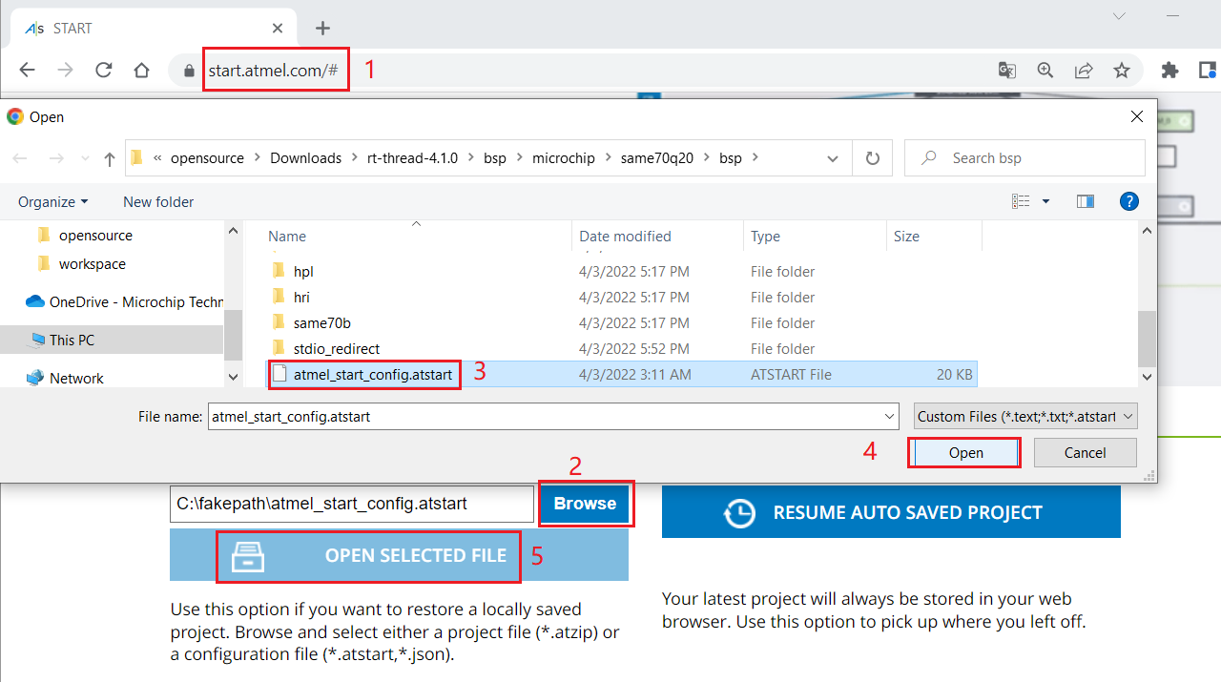
Task: Click the browser reload page icon
Action: (104, 70)
